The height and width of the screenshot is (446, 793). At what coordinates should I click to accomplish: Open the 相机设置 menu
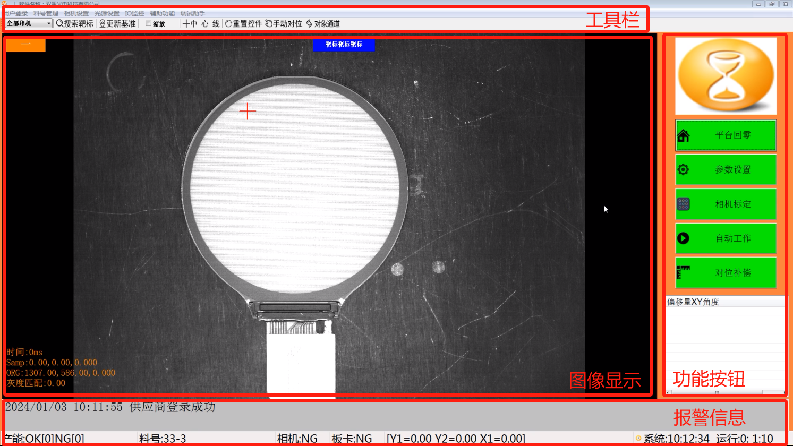coord(76,13)
